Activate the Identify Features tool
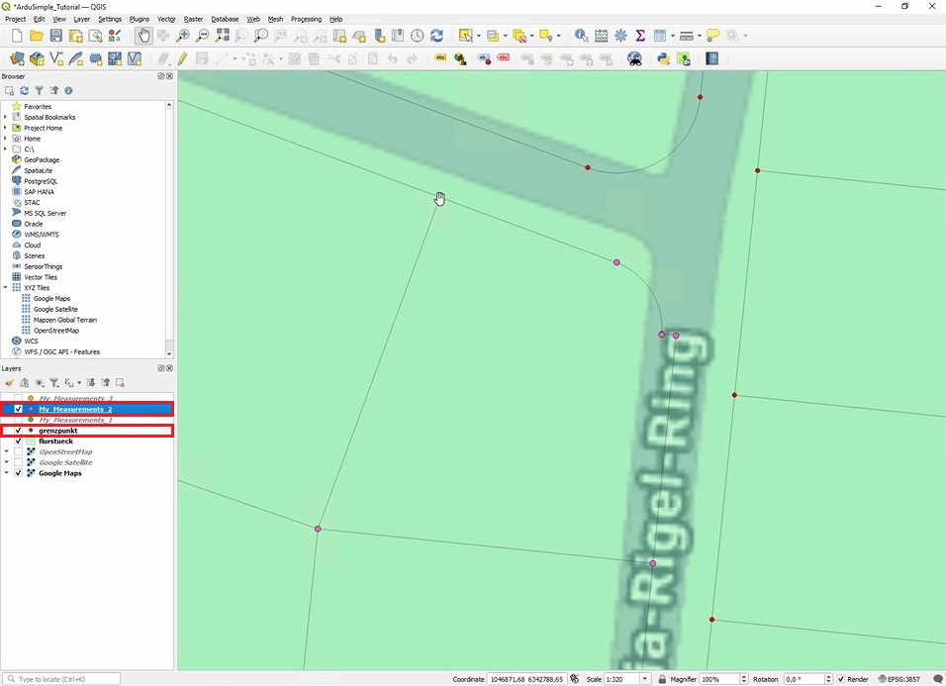The width and height of the screenshot is (946, 686). click(581, 36)
